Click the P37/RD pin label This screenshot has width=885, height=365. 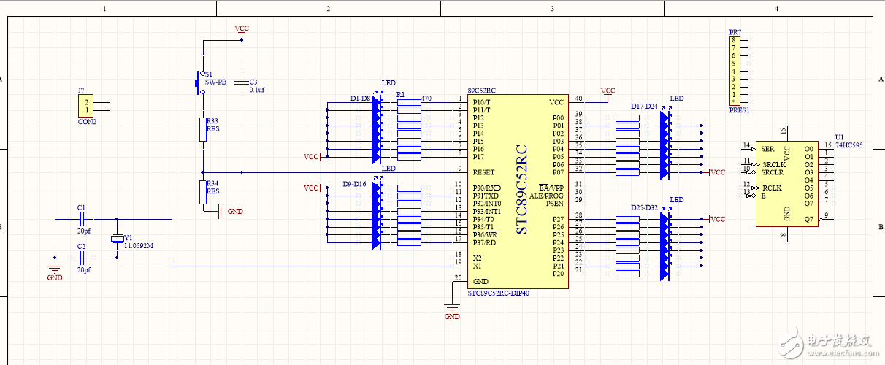485,242
